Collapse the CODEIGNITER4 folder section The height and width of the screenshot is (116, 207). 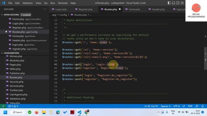coord(2,53)
